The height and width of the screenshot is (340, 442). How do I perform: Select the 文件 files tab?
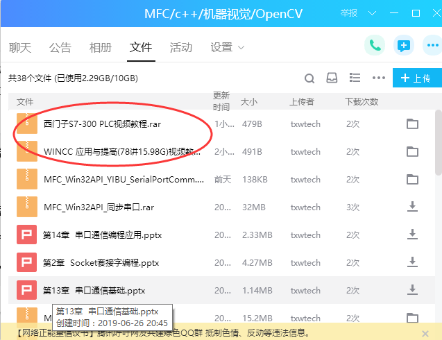point(141,47)
